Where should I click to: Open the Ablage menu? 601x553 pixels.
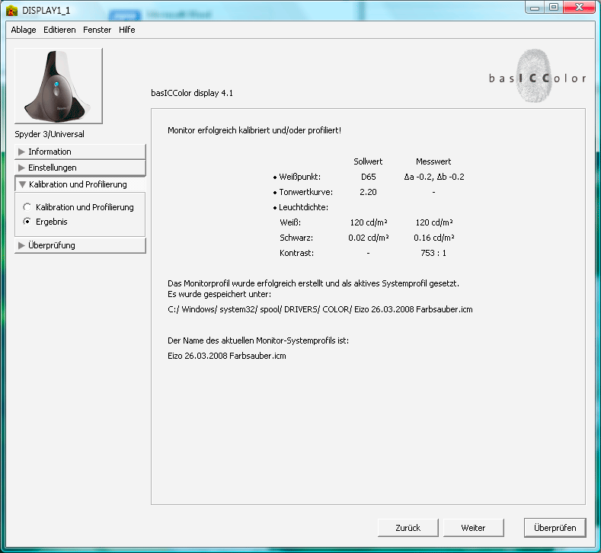24,30
